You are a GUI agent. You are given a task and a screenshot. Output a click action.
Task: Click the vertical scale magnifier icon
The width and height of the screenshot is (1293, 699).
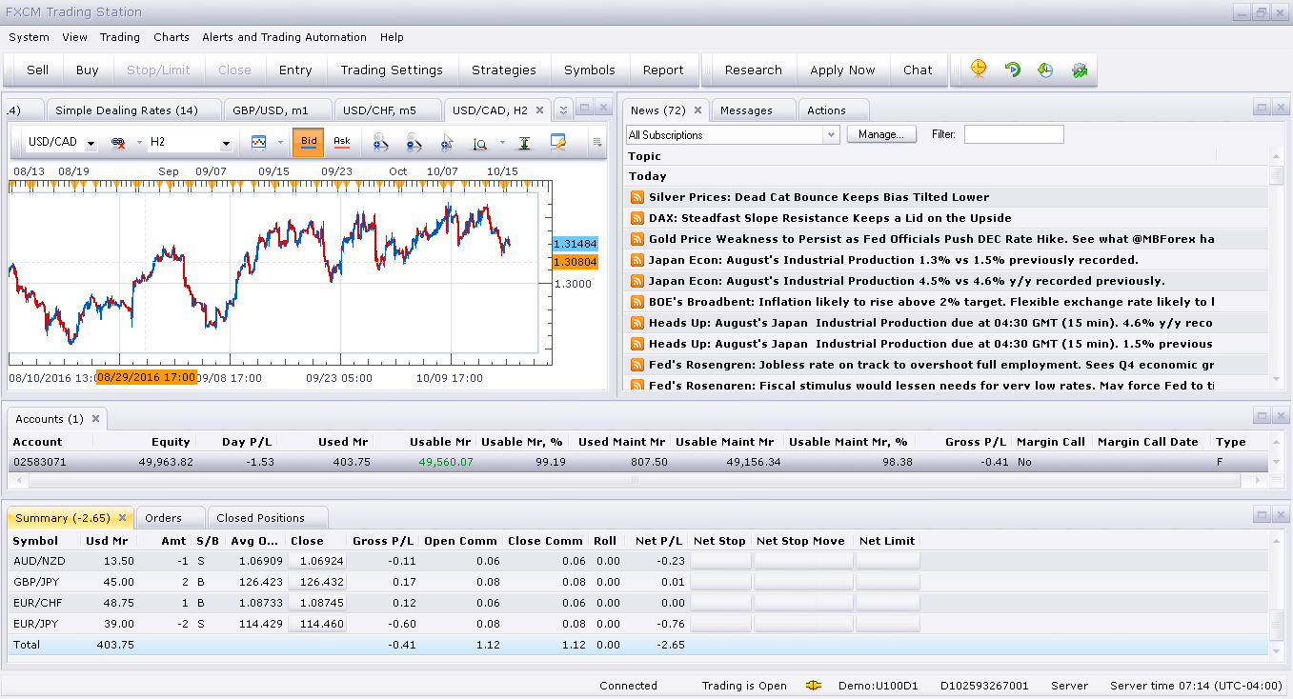[480, 143]
